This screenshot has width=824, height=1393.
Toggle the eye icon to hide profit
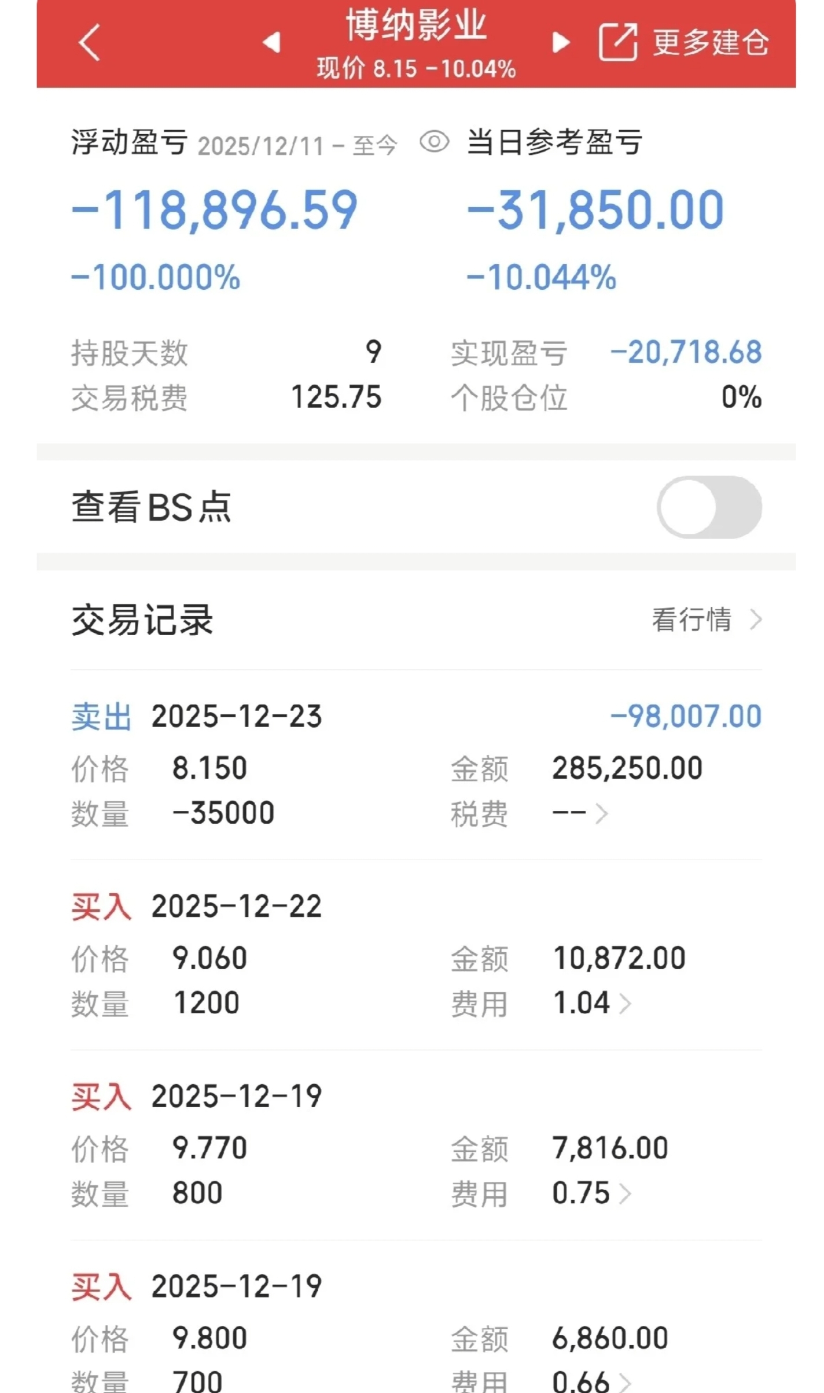click(x=434, y=142)
